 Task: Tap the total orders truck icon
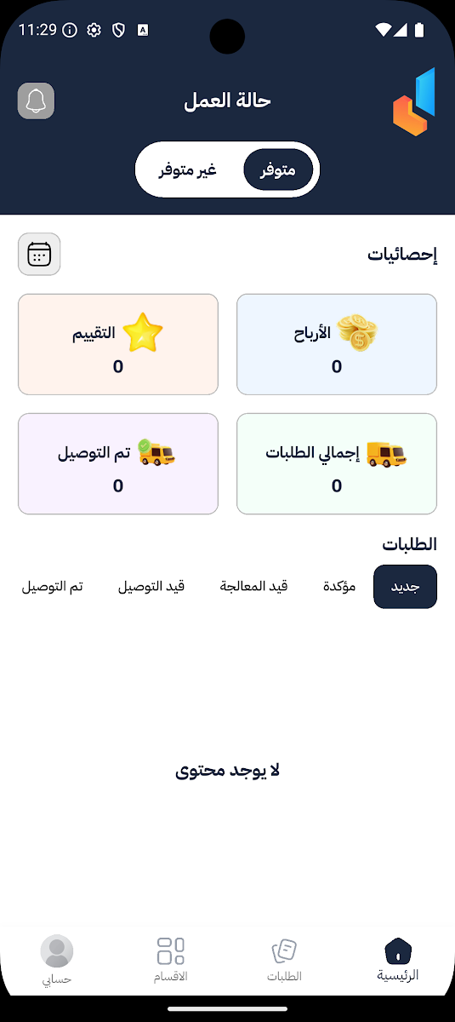pyautogui.click(x=386, y=454)
